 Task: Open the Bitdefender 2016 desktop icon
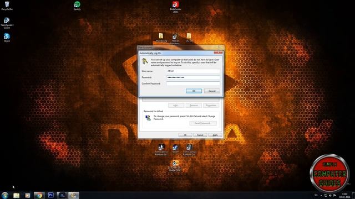pos(175,7)
